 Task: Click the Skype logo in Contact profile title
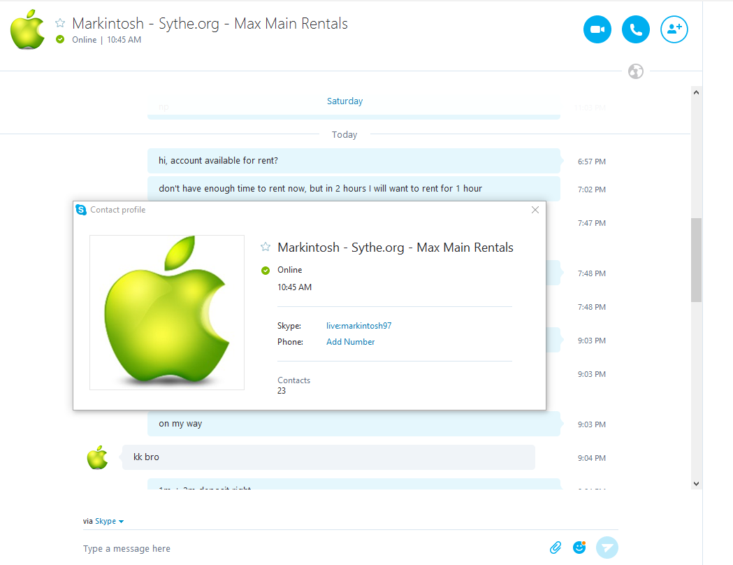(x=81, y=210)
